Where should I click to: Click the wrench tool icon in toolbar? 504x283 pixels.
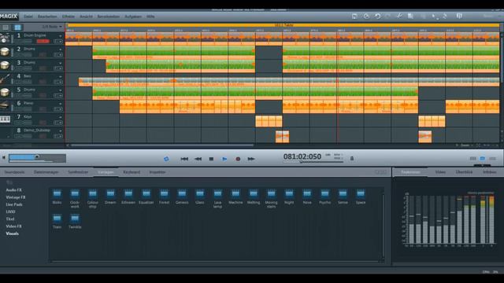(399, 16)
